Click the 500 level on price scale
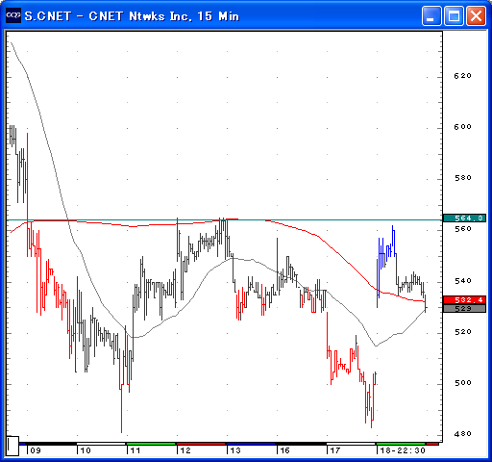Screen dimensions: 492x462 click(463, 383)
